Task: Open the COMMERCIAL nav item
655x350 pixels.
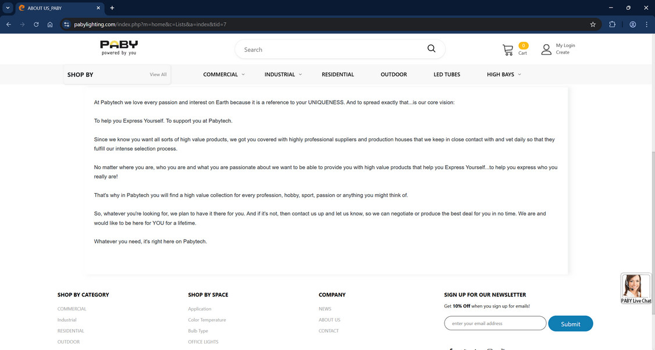Action: [x=220, y=74]
